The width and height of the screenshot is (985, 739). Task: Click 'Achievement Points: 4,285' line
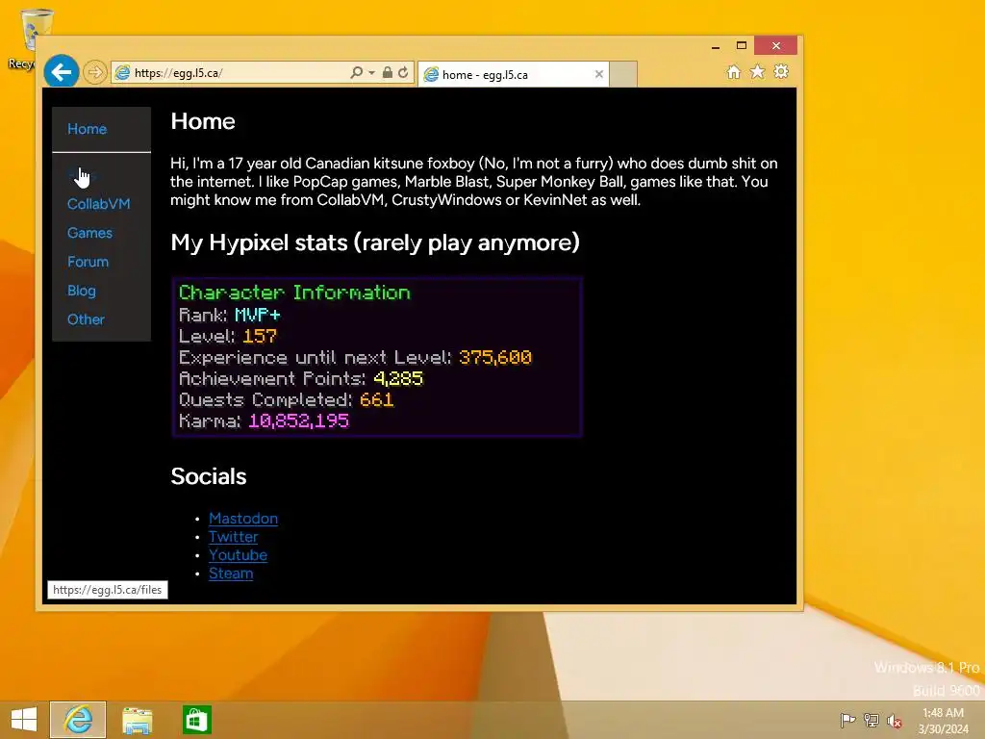[x=301, y=378]
